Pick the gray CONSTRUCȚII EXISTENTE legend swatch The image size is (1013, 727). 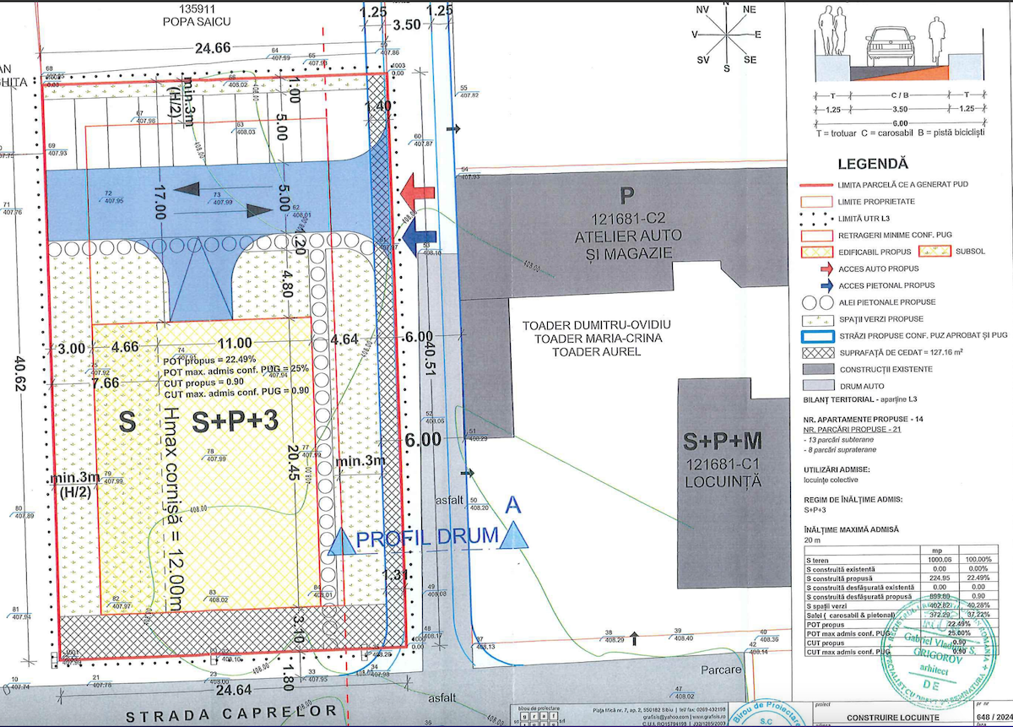(818, 369)
